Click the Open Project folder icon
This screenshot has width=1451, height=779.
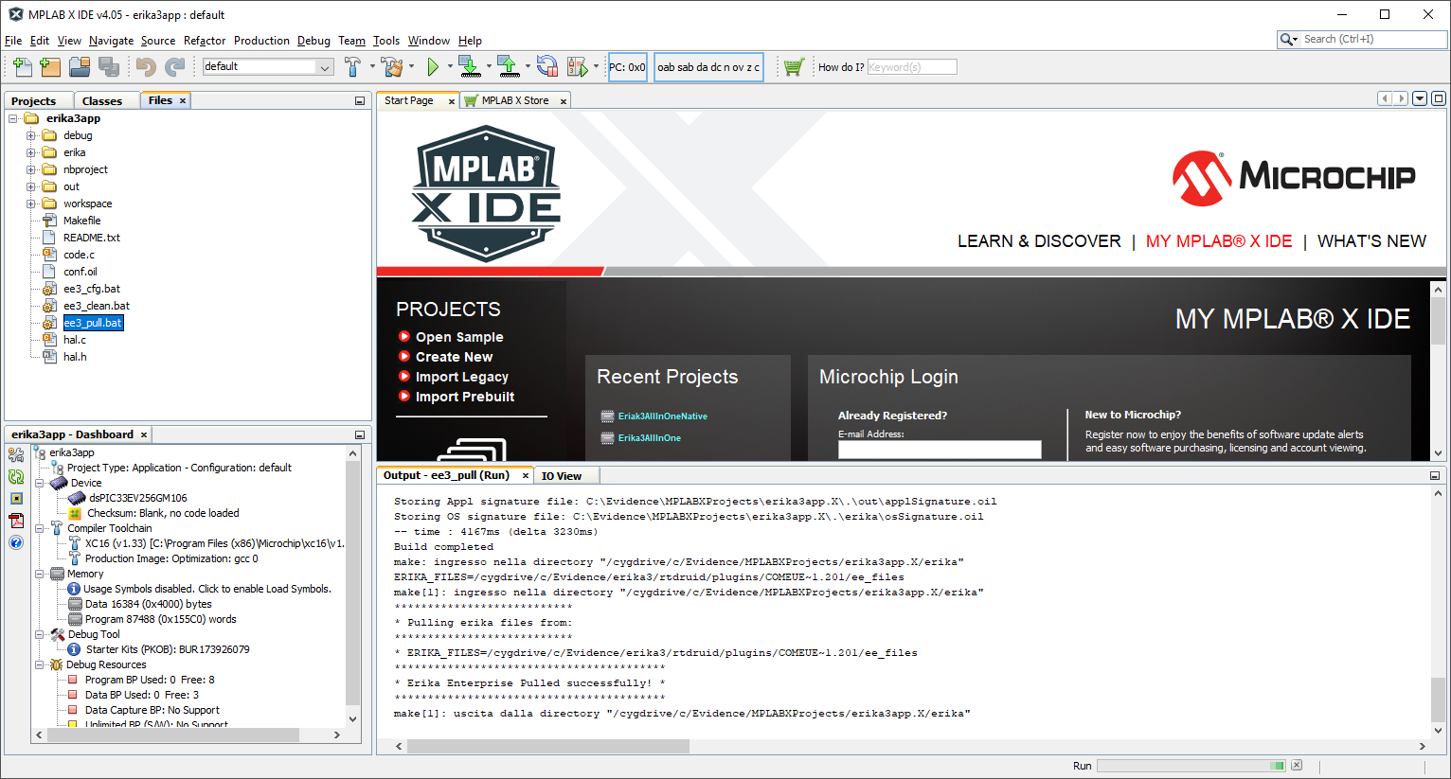pos(80,66)
